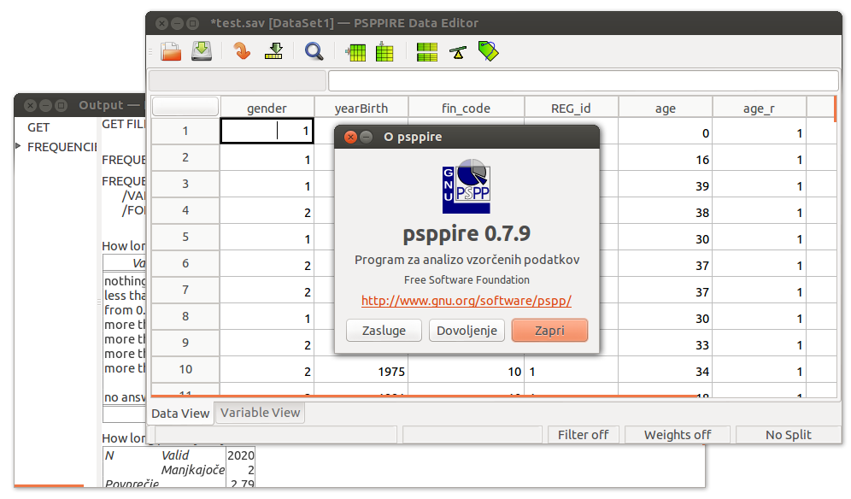The width and height of the screenshot is (851, 499).
Task: Select row header 4
Action: point(185,210)
